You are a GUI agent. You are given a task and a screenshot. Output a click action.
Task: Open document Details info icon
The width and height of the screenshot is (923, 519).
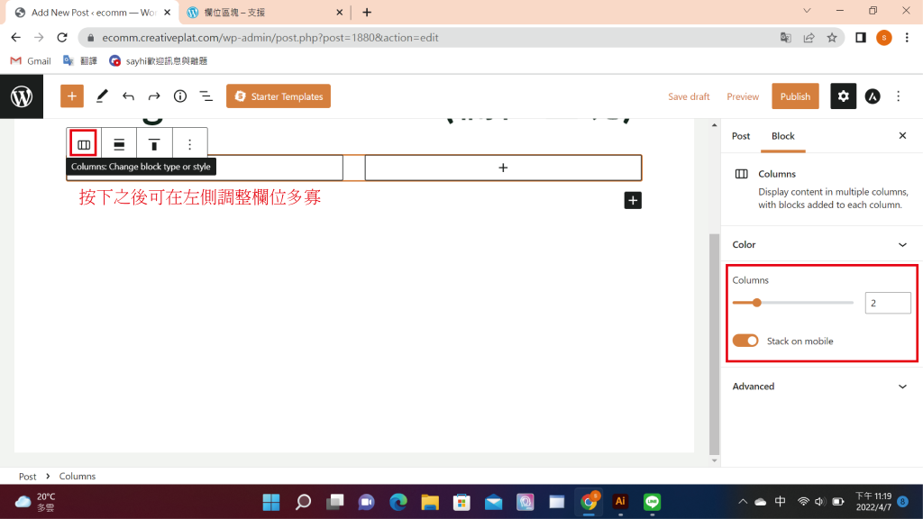tap(180, 96)
